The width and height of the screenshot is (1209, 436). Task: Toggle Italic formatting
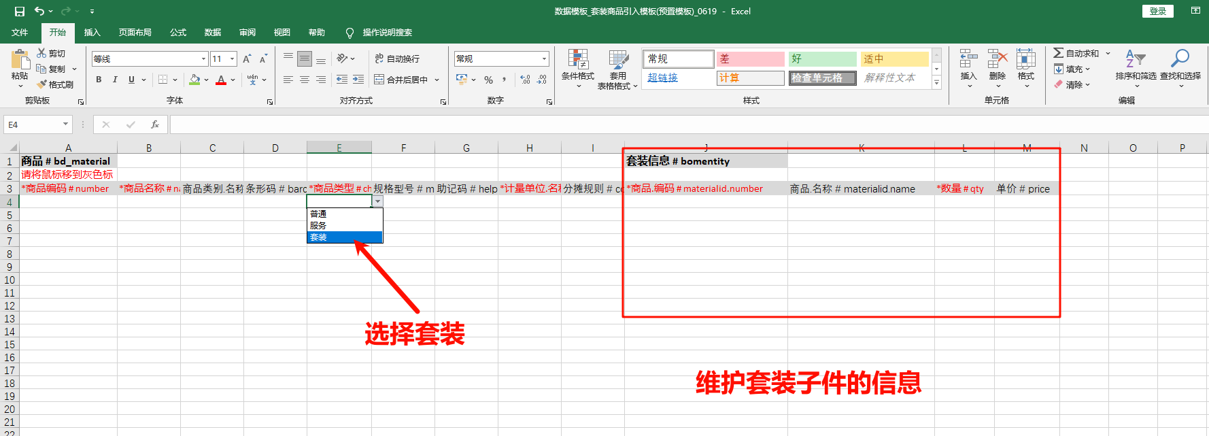115,80
